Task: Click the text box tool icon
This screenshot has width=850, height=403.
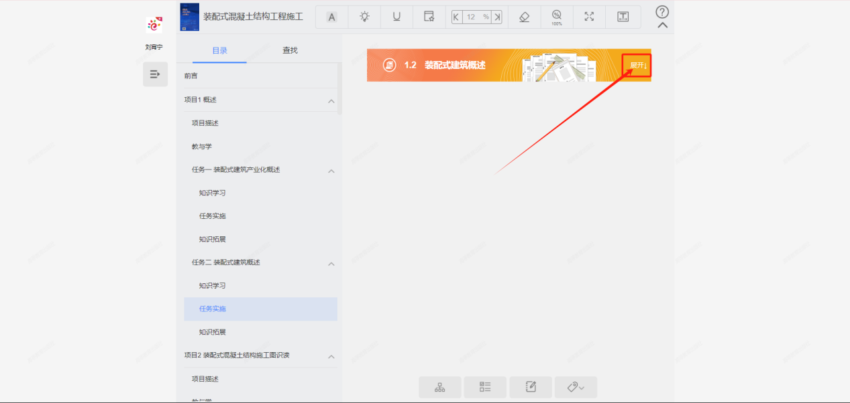Action: tap(623, 17)
